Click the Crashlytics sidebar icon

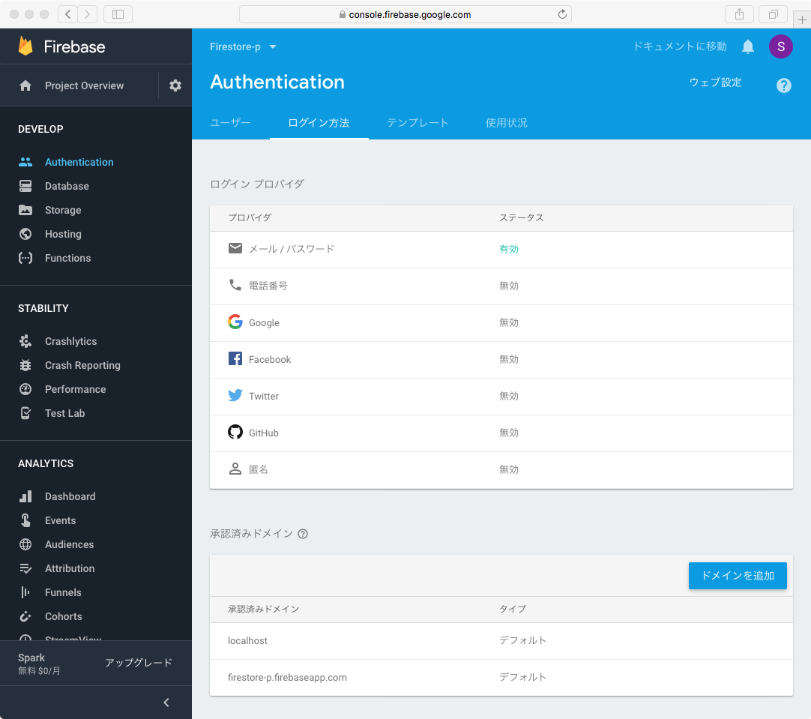click(x=25, y=341)
